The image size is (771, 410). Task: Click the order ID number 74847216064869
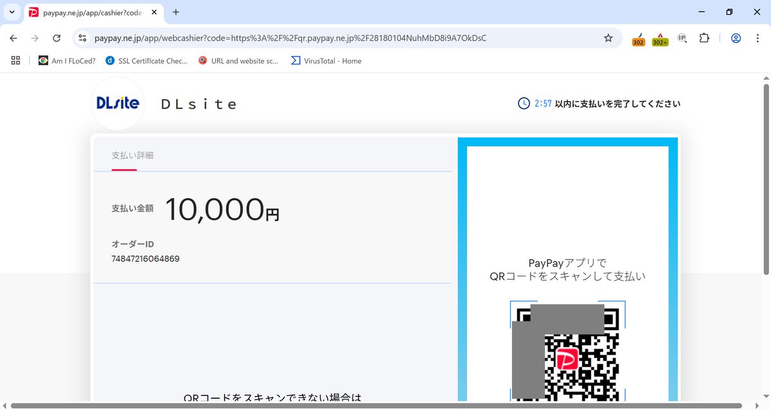pos(145,259)
